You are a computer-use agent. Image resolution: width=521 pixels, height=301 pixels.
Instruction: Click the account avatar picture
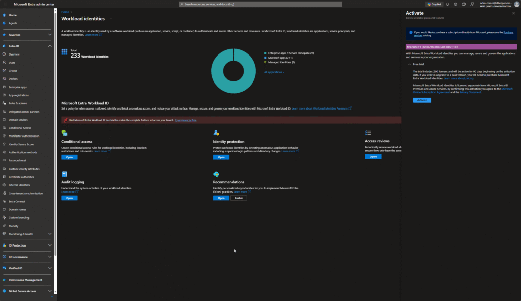tap(517, 4)
